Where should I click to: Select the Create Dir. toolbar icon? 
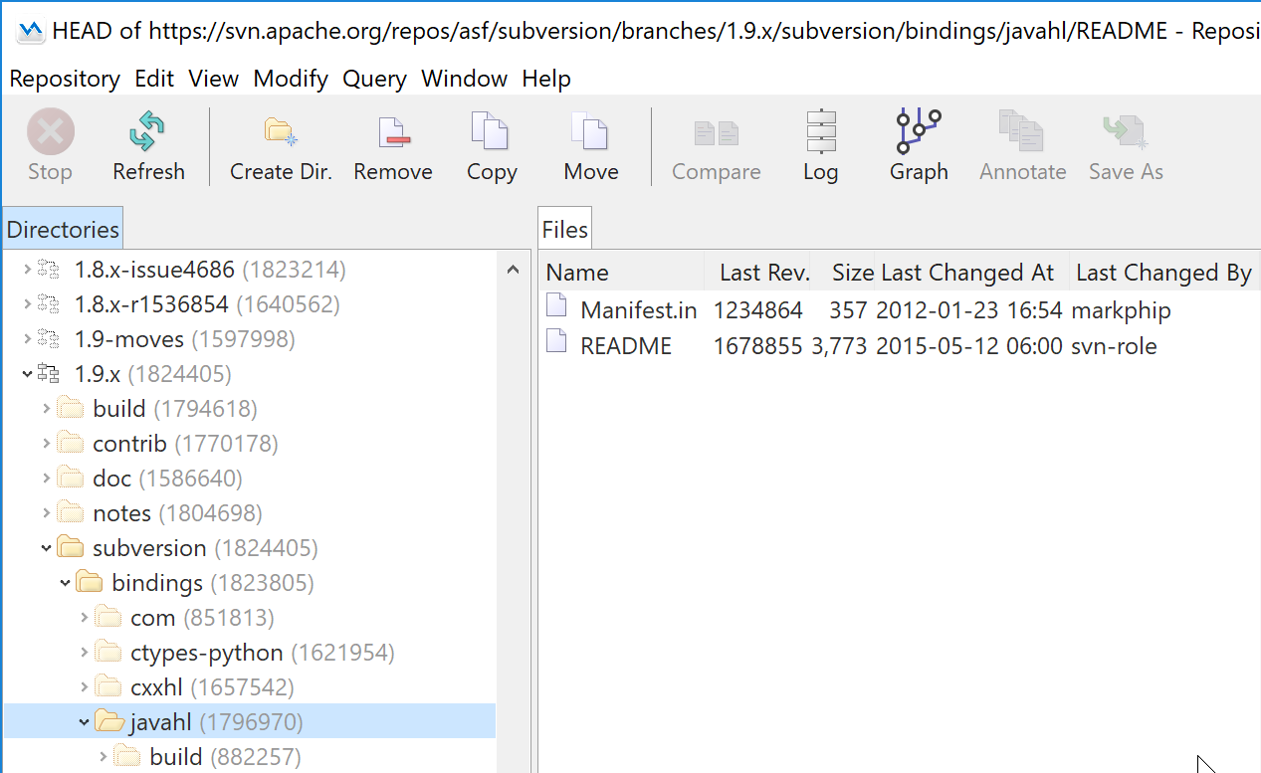tap(280, 130)
